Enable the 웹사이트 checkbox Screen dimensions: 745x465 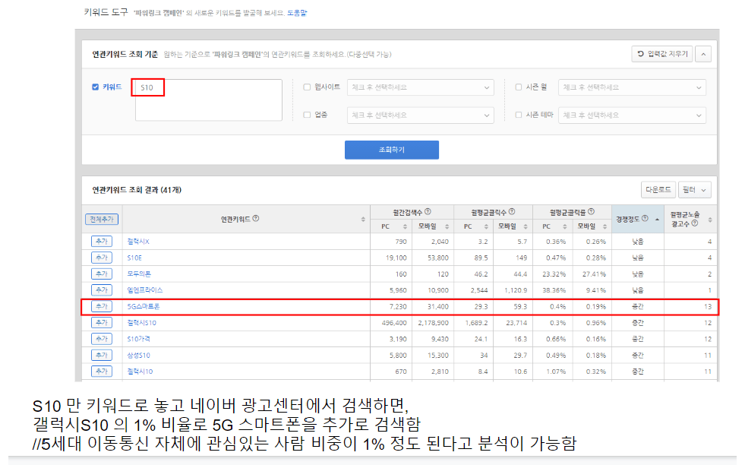[307, 87]
